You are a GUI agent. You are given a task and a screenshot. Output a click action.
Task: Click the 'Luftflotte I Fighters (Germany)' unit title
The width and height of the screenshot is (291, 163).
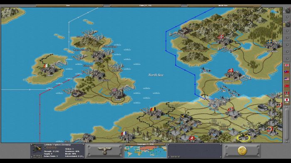point(57,145)
